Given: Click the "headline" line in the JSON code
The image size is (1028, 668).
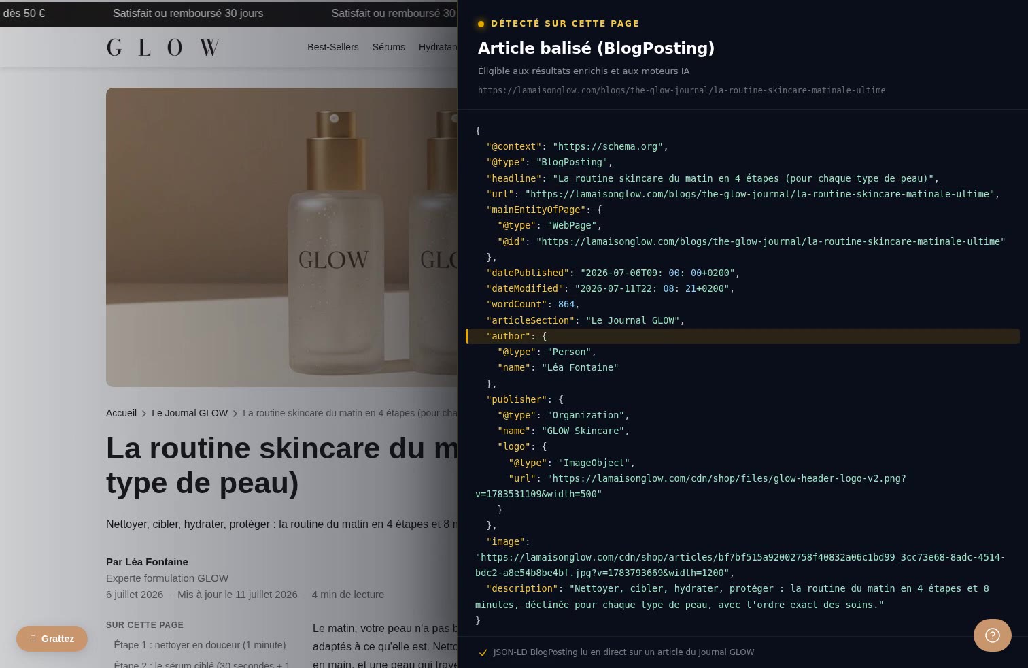Looking at the screenshot, I should [x=713, y=178].
